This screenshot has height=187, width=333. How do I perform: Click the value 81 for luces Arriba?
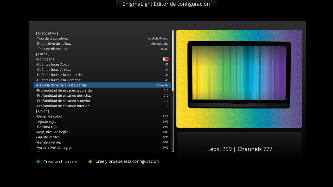click(167, 70)
